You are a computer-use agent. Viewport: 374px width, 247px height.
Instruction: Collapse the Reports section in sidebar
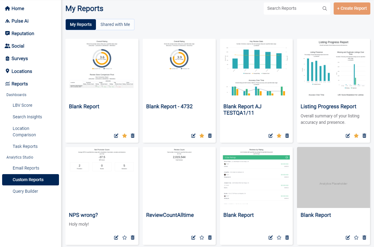tap(20, 84)
